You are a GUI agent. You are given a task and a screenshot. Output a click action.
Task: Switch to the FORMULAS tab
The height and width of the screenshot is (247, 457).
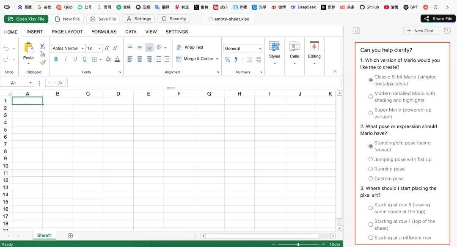pos(104,32)
